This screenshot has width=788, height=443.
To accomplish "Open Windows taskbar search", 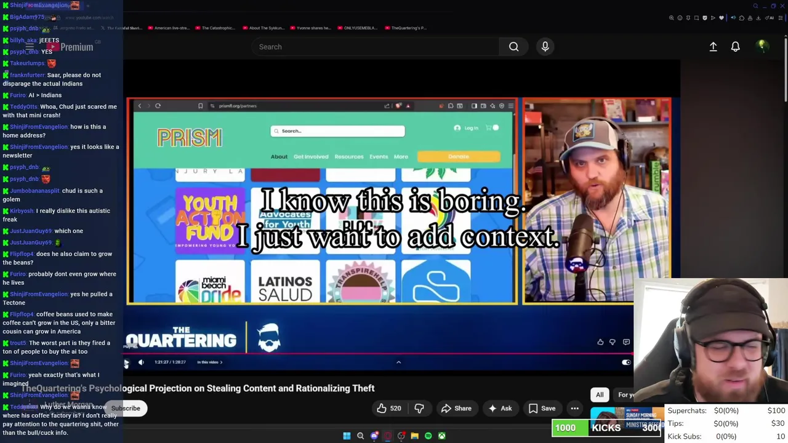I will pyautogui.click(x=360, y=436).
